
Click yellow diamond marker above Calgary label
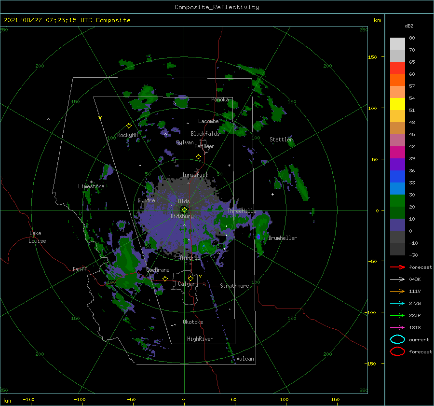pyautogui.click(x=190, y=278)
